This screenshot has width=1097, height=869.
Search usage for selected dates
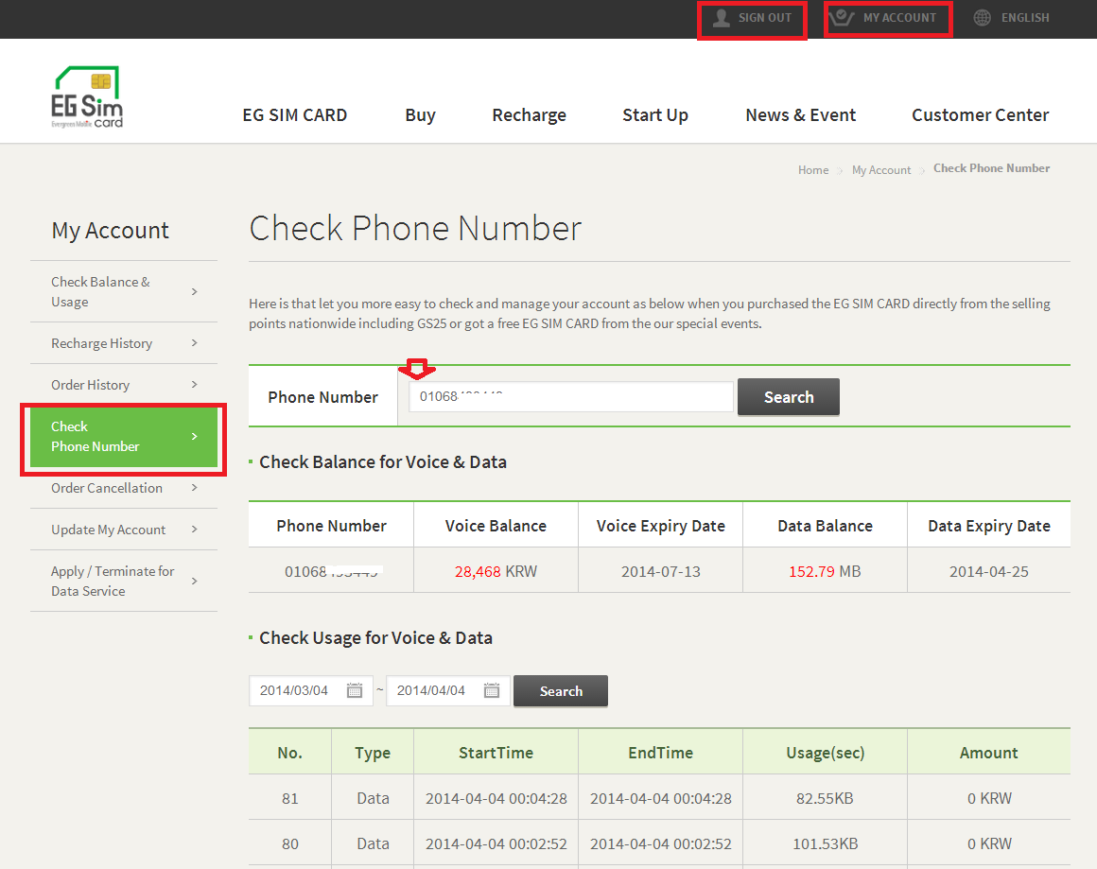[561, 691]
